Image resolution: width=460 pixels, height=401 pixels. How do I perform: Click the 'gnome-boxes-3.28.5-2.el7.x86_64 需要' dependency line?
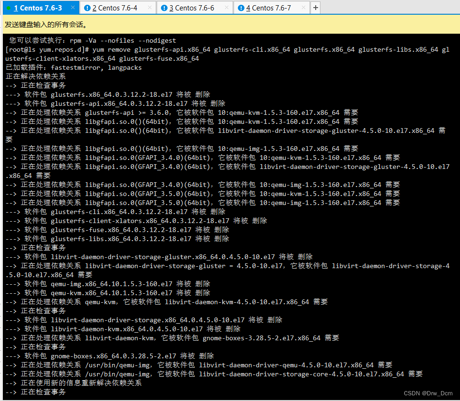[x=172, y=338]
